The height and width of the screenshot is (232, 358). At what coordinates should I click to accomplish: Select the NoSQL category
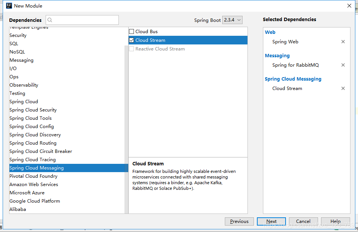tap(67, 52)
